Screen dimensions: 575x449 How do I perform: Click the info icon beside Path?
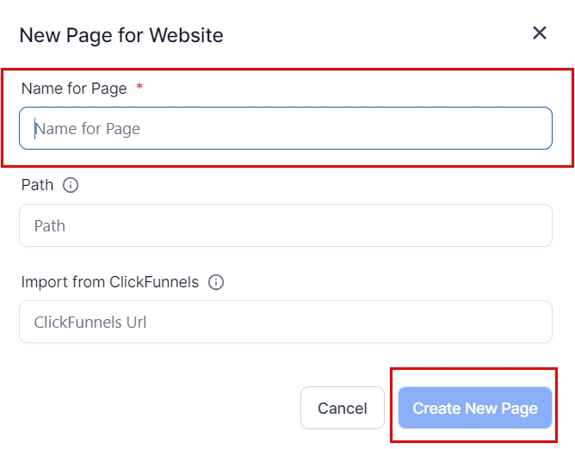coord(71,185)
